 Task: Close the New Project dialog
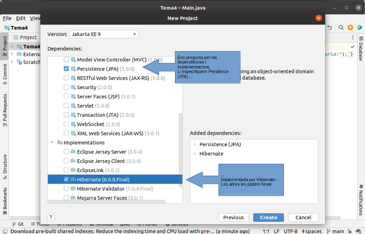coord(319,18)
